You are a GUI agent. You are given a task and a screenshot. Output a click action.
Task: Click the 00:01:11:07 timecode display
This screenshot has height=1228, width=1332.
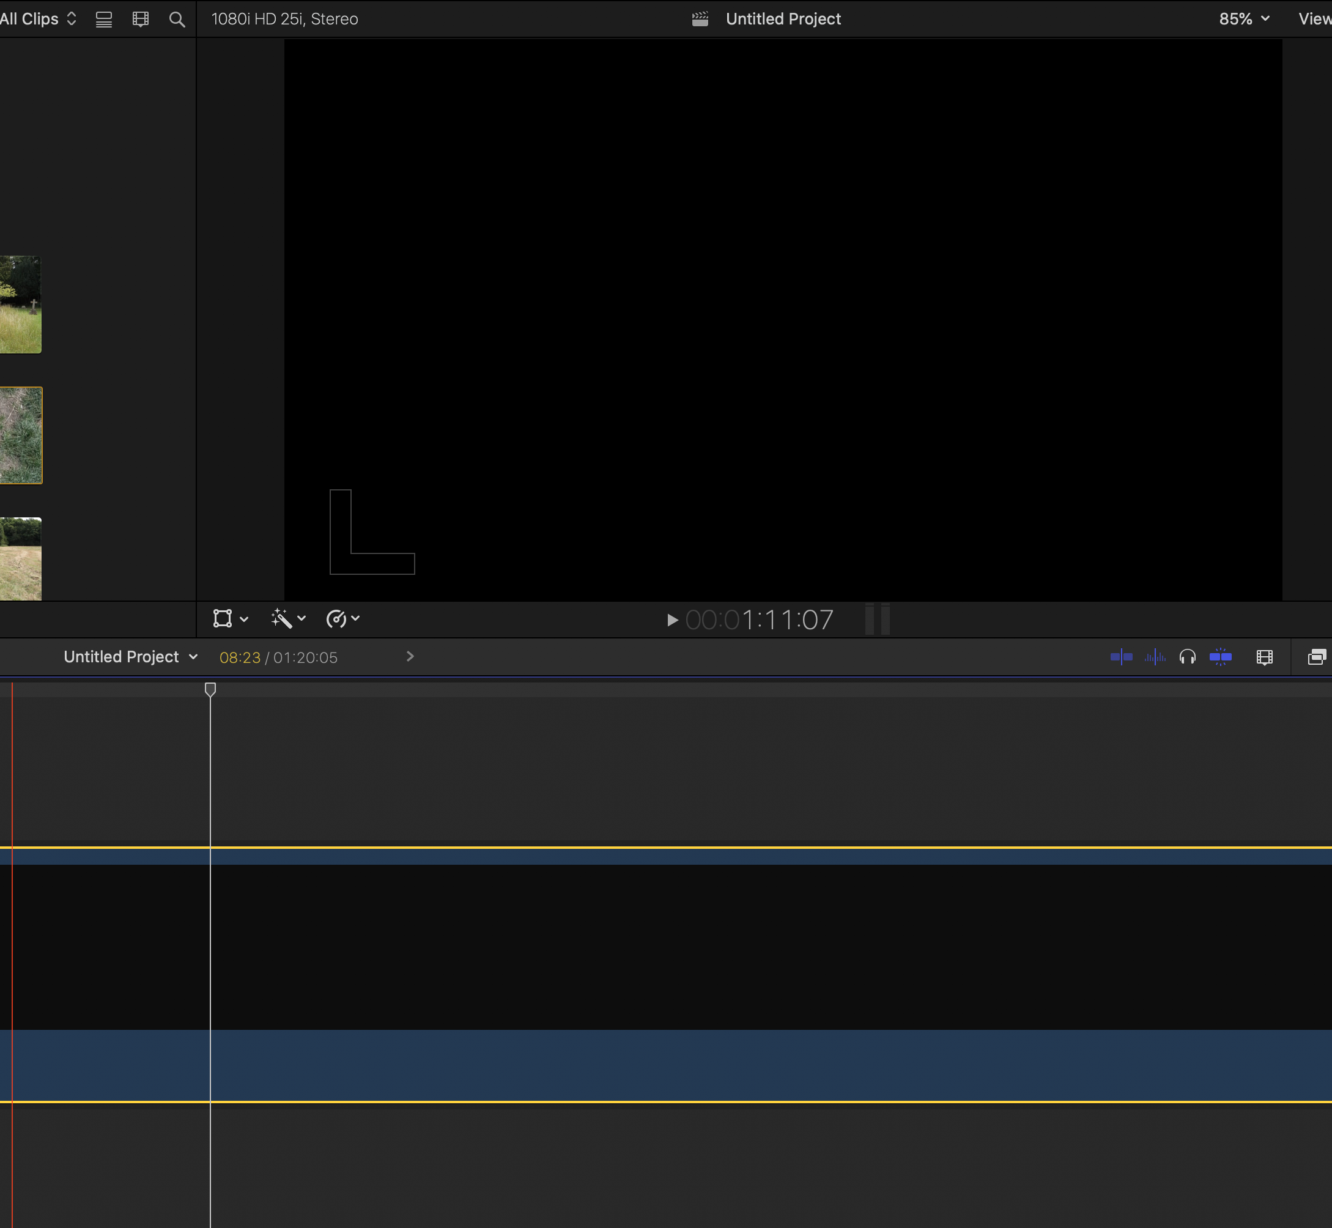point(758,620)
